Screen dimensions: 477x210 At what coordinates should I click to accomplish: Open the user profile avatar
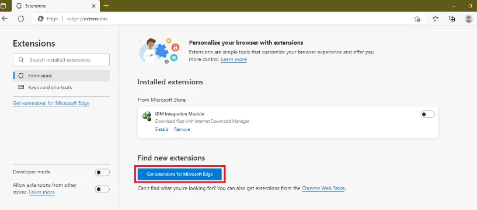(x=468, y=19)
